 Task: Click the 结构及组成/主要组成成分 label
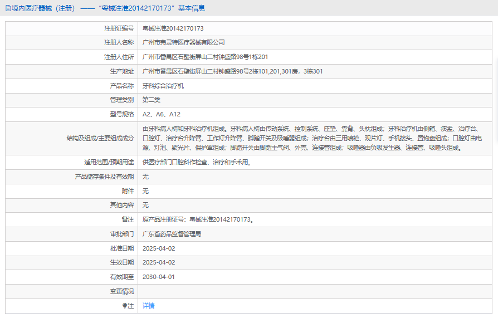pos(100,138)
